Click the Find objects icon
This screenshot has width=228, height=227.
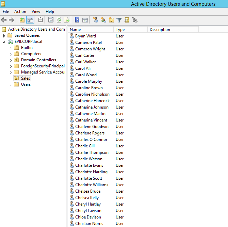pyautogui.click(x=127, y=20)
